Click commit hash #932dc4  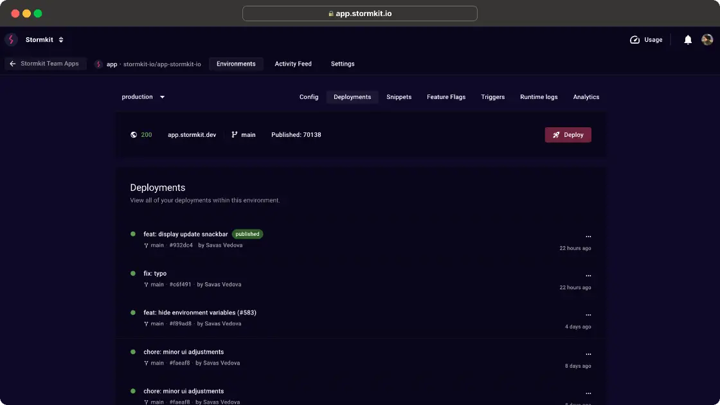coord(181,245)
